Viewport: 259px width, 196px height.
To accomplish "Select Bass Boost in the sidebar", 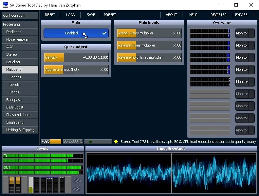I will pyautogui.click(x=20, y=107).
